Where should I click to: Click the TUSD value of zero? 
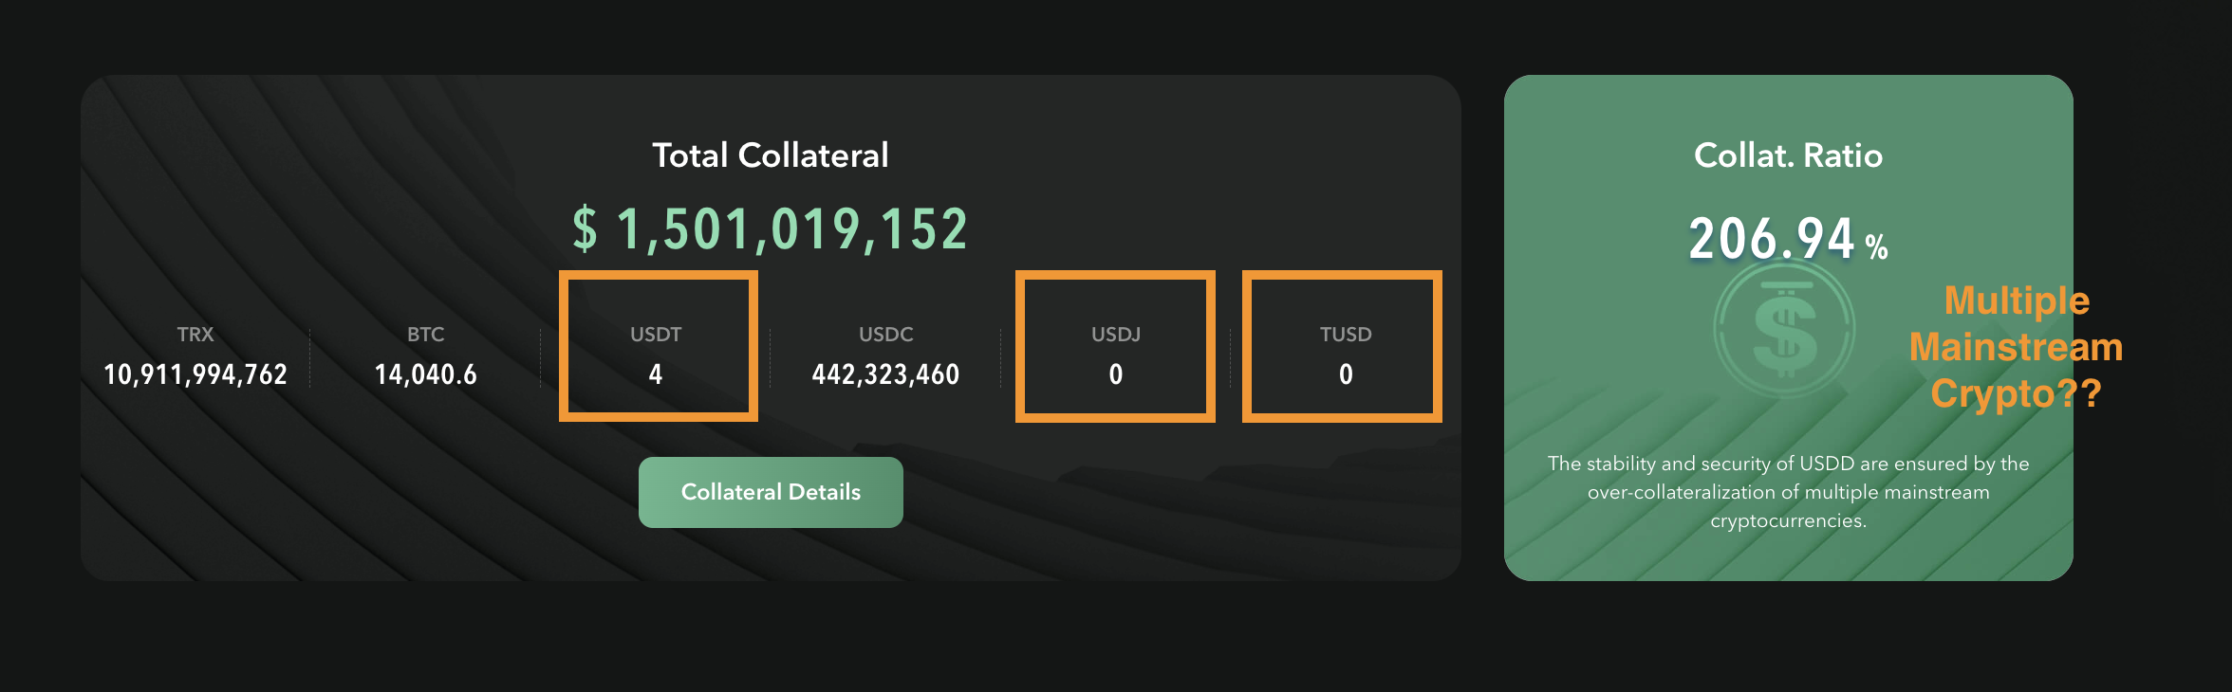pyautogui.click(x=1346, y=374)
